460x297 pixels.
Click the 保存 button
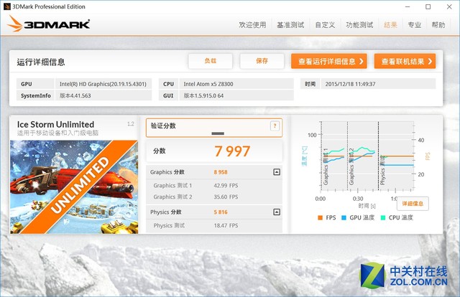262,61
